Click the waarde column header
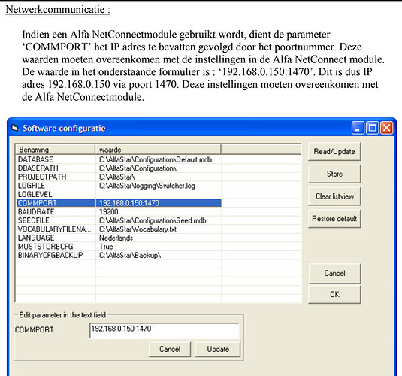 pyautogui.click(x=158, y=150)
